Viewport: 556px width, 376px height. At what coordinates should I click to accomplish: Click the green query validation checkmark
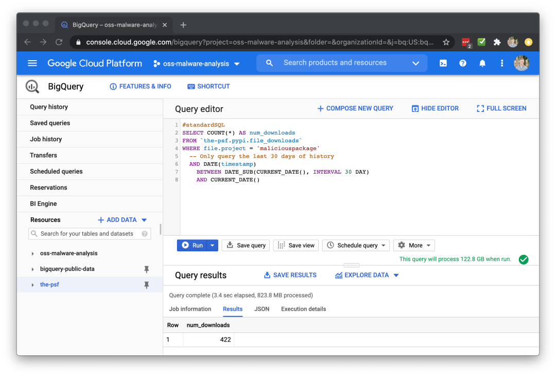(524, 259)
